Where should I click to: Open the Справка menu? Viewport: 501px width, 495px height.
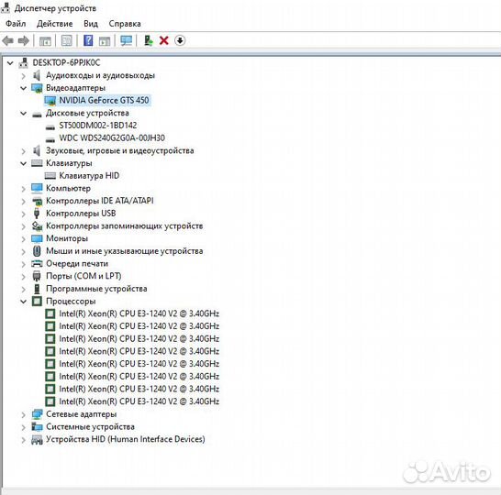125,24
